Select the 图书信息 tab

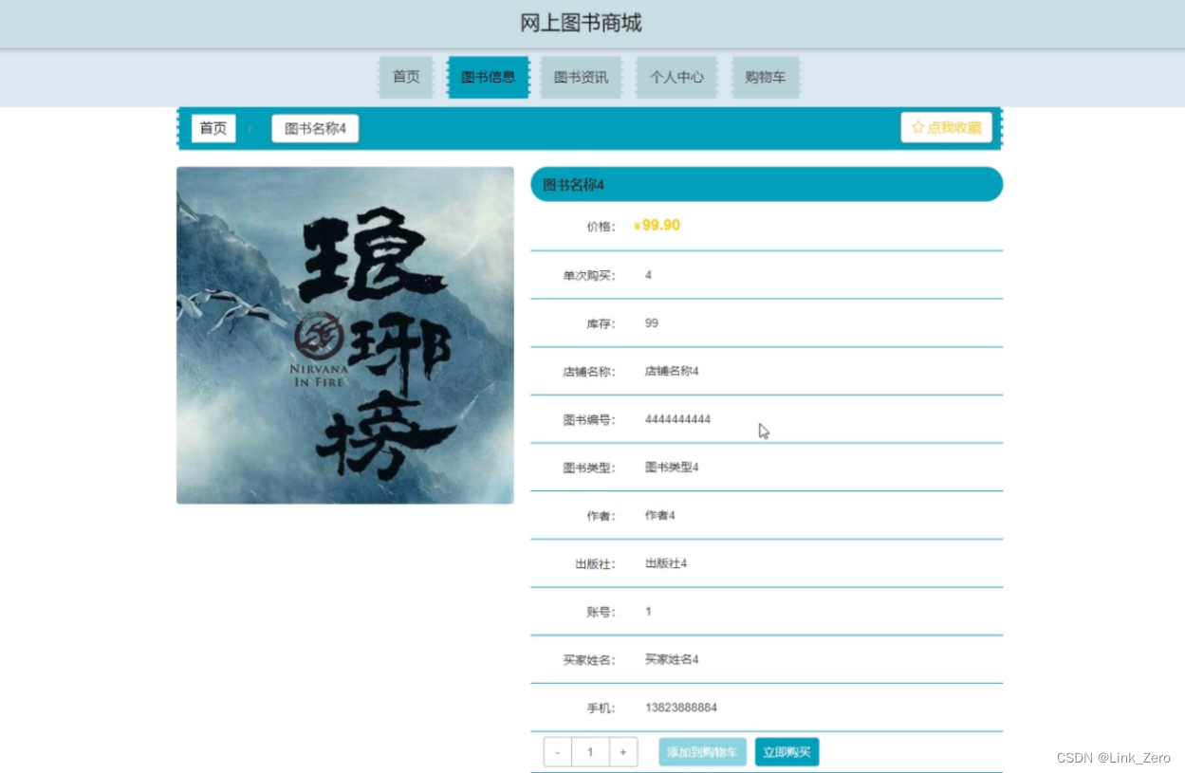point(487,78)
